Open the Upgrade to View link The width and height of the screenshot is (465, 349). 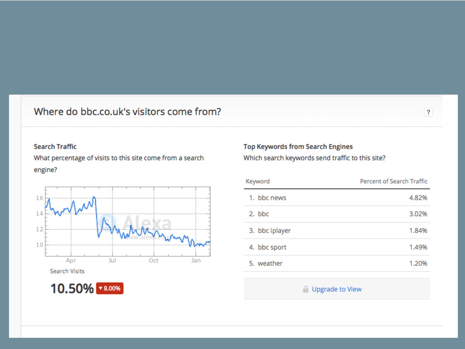pyautogui.click(x=336, y=289)
